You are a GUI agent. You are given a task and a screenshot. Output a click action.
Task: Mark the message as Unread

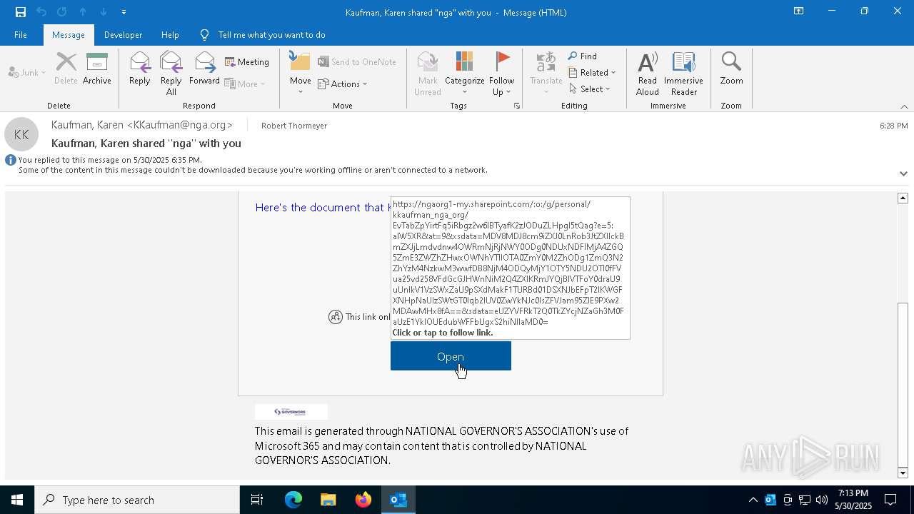click(427, 73)
